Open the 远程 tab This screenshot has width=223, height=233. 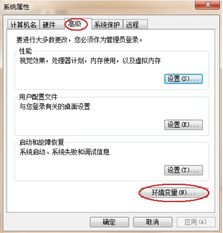(135, 24)
